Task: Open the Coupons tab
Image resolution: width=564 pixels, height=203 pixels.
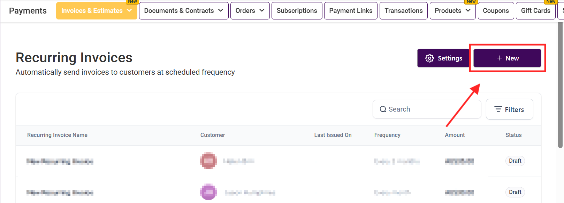Action: 496,11
